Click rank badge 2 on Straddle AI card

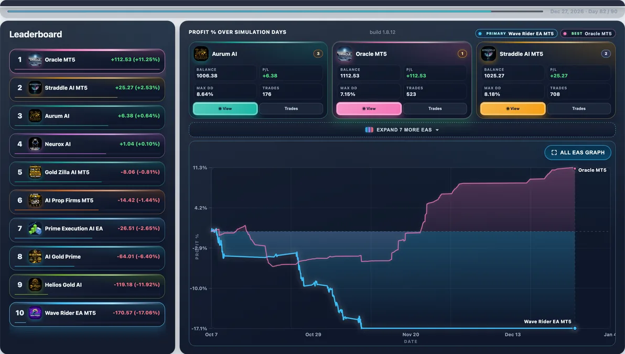tap(606, 54)
